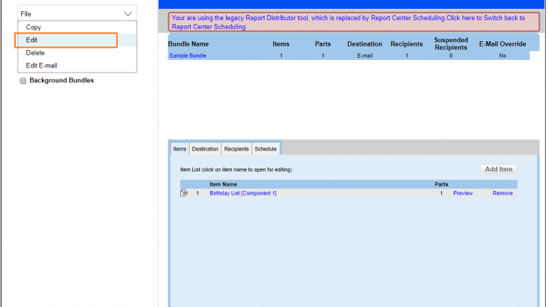Click the Bundle Name column header

pos(188,44)
